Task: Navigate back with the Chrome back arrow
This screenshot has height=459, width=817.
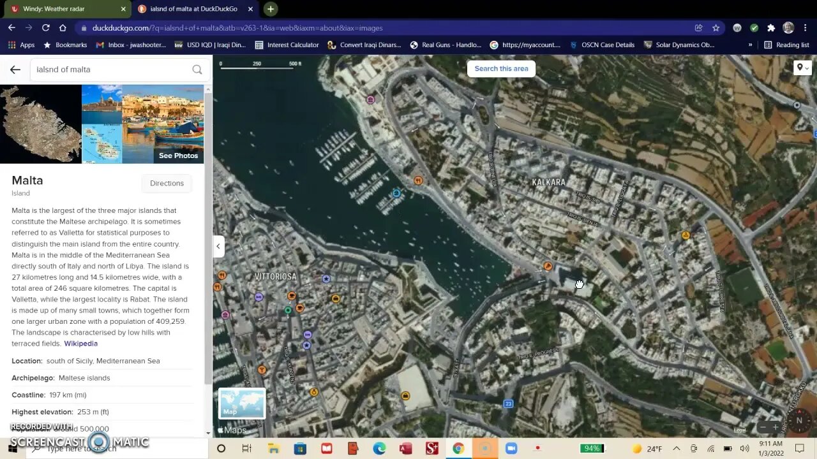Action: 11,28
